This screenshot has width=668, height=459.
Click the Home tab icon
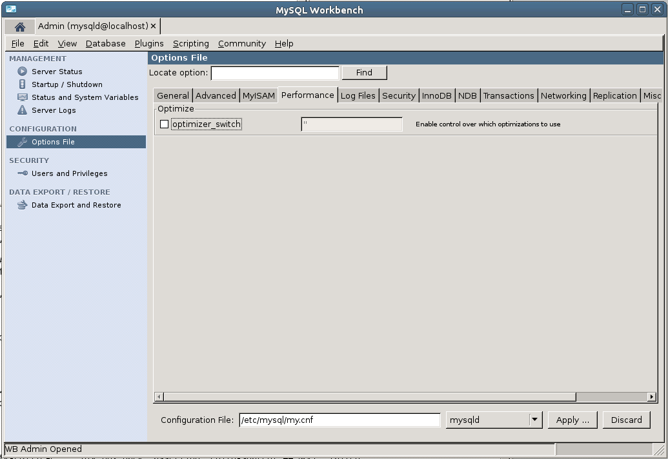click(x=19, y=26)
